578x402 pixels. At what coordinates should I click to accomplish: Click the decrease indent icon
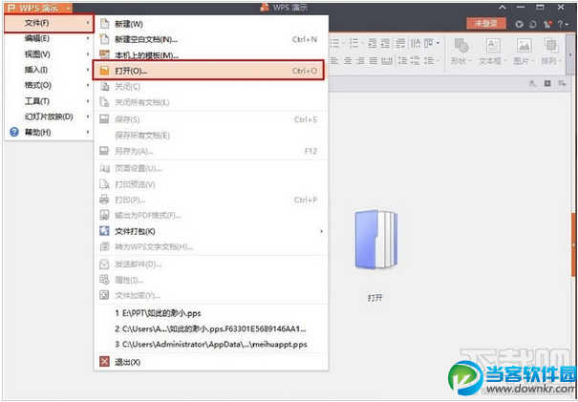373,43
